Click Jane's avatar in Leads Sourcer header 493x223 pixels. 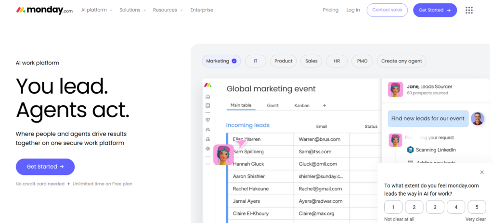point(396,89)
